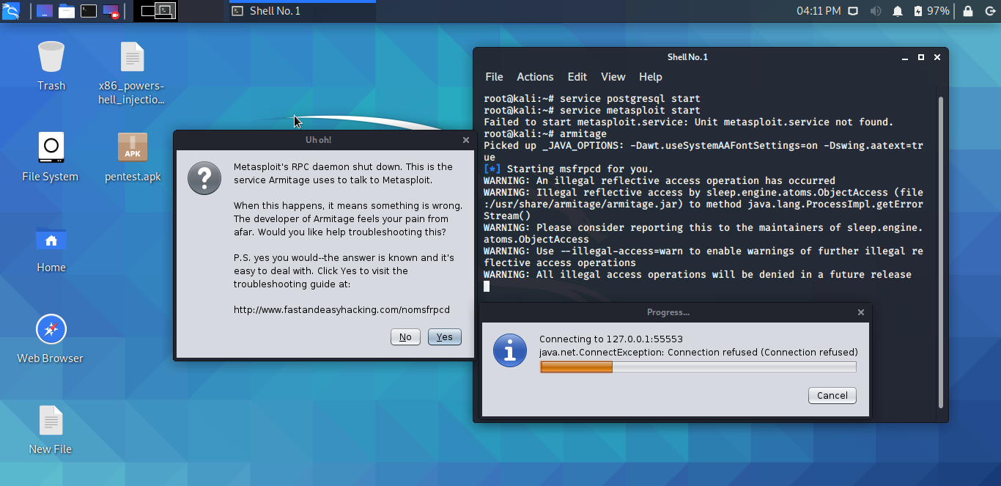
Task: Launch Web Browser from the desktop
Action: [51, 329]
